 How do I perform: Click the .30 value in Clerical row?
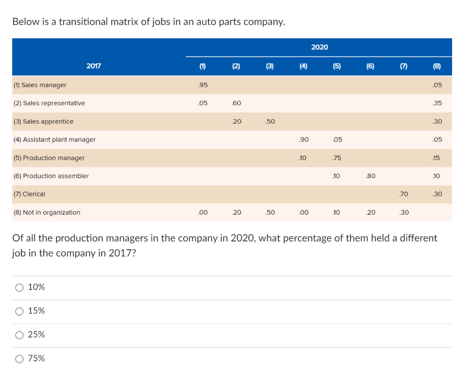437,194
